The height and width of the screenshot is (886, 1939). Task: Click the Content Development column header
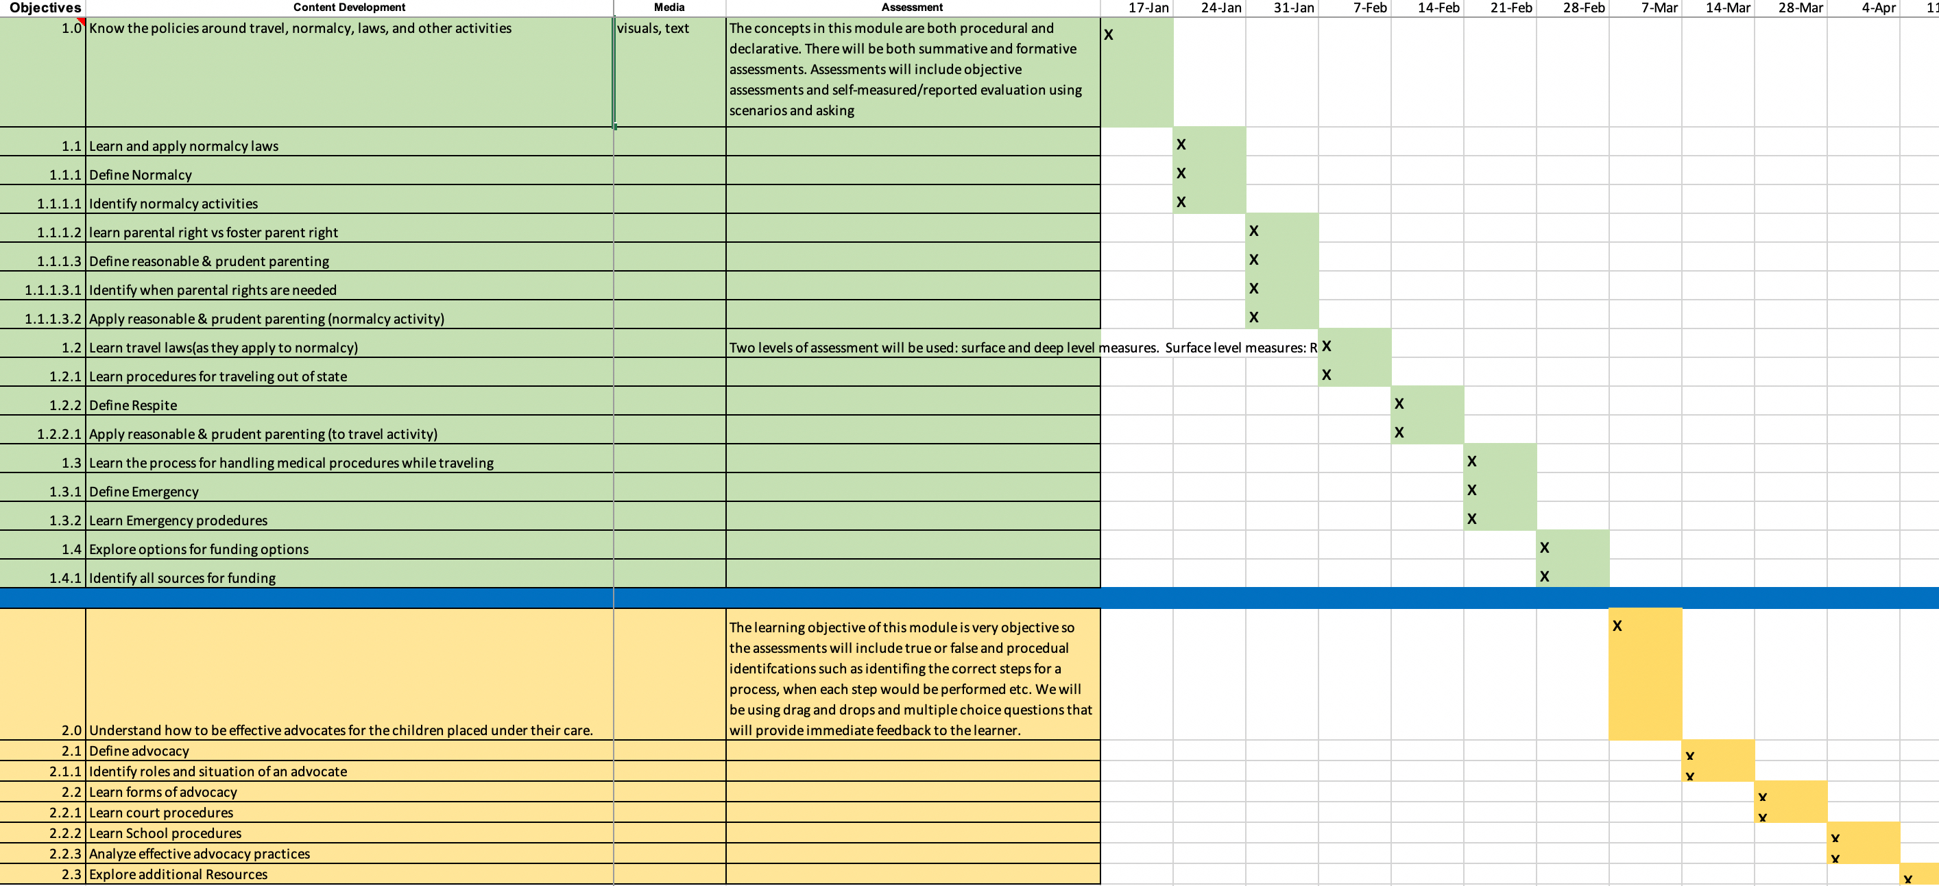349,8
